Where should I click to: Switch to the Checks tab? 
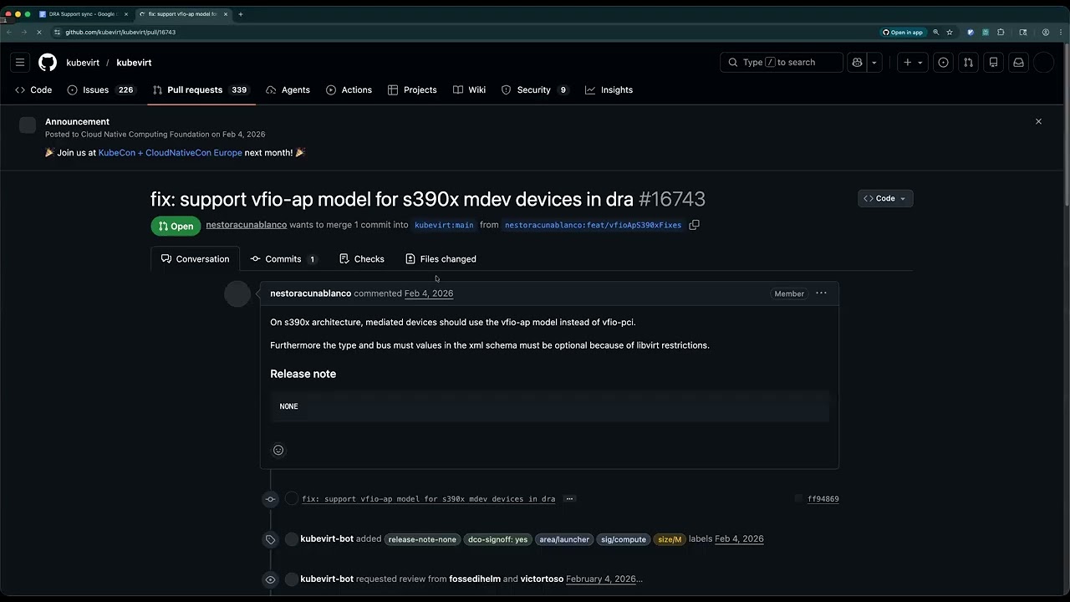[x=362, y=259]
